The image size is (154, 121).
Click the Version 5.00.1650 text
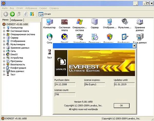click(x=83, y=102)
